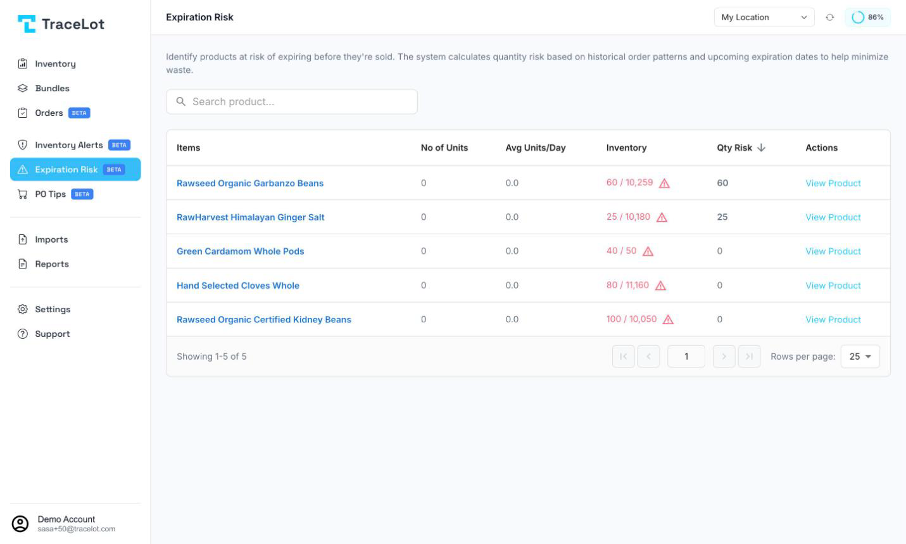Open Support in the sidebar
This screenshot has width=906, height=544.
(x=75, y=334)
